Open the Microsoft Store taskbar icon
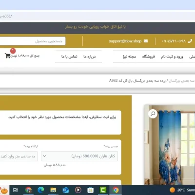This screenshot has width=195, height=195. tap(91, 190)
